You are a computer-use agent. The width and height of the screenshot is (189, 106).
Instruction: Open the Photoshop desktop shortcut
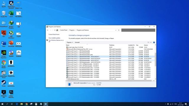(x=11, y=94)
